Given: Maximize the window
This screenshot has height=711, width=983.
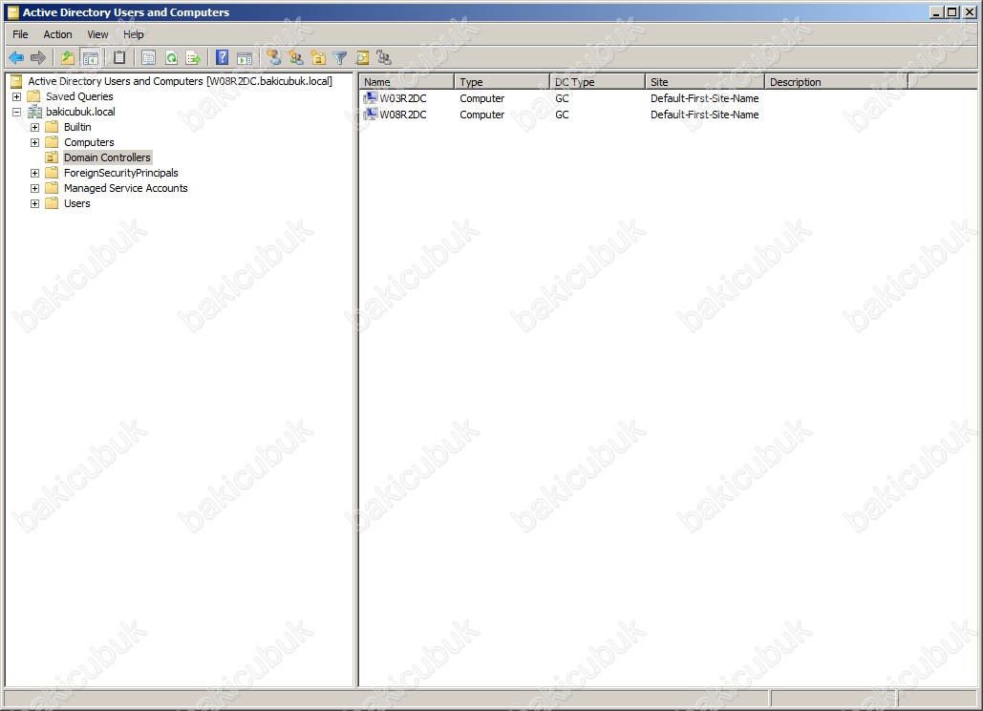Looking at the screenshot, I should (952, 11).
